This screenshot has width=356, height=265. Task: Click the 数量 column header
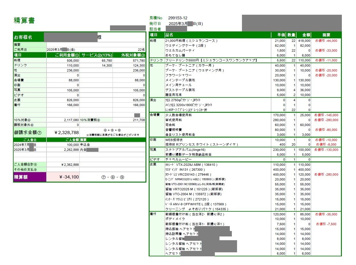(x=291, y=35)
